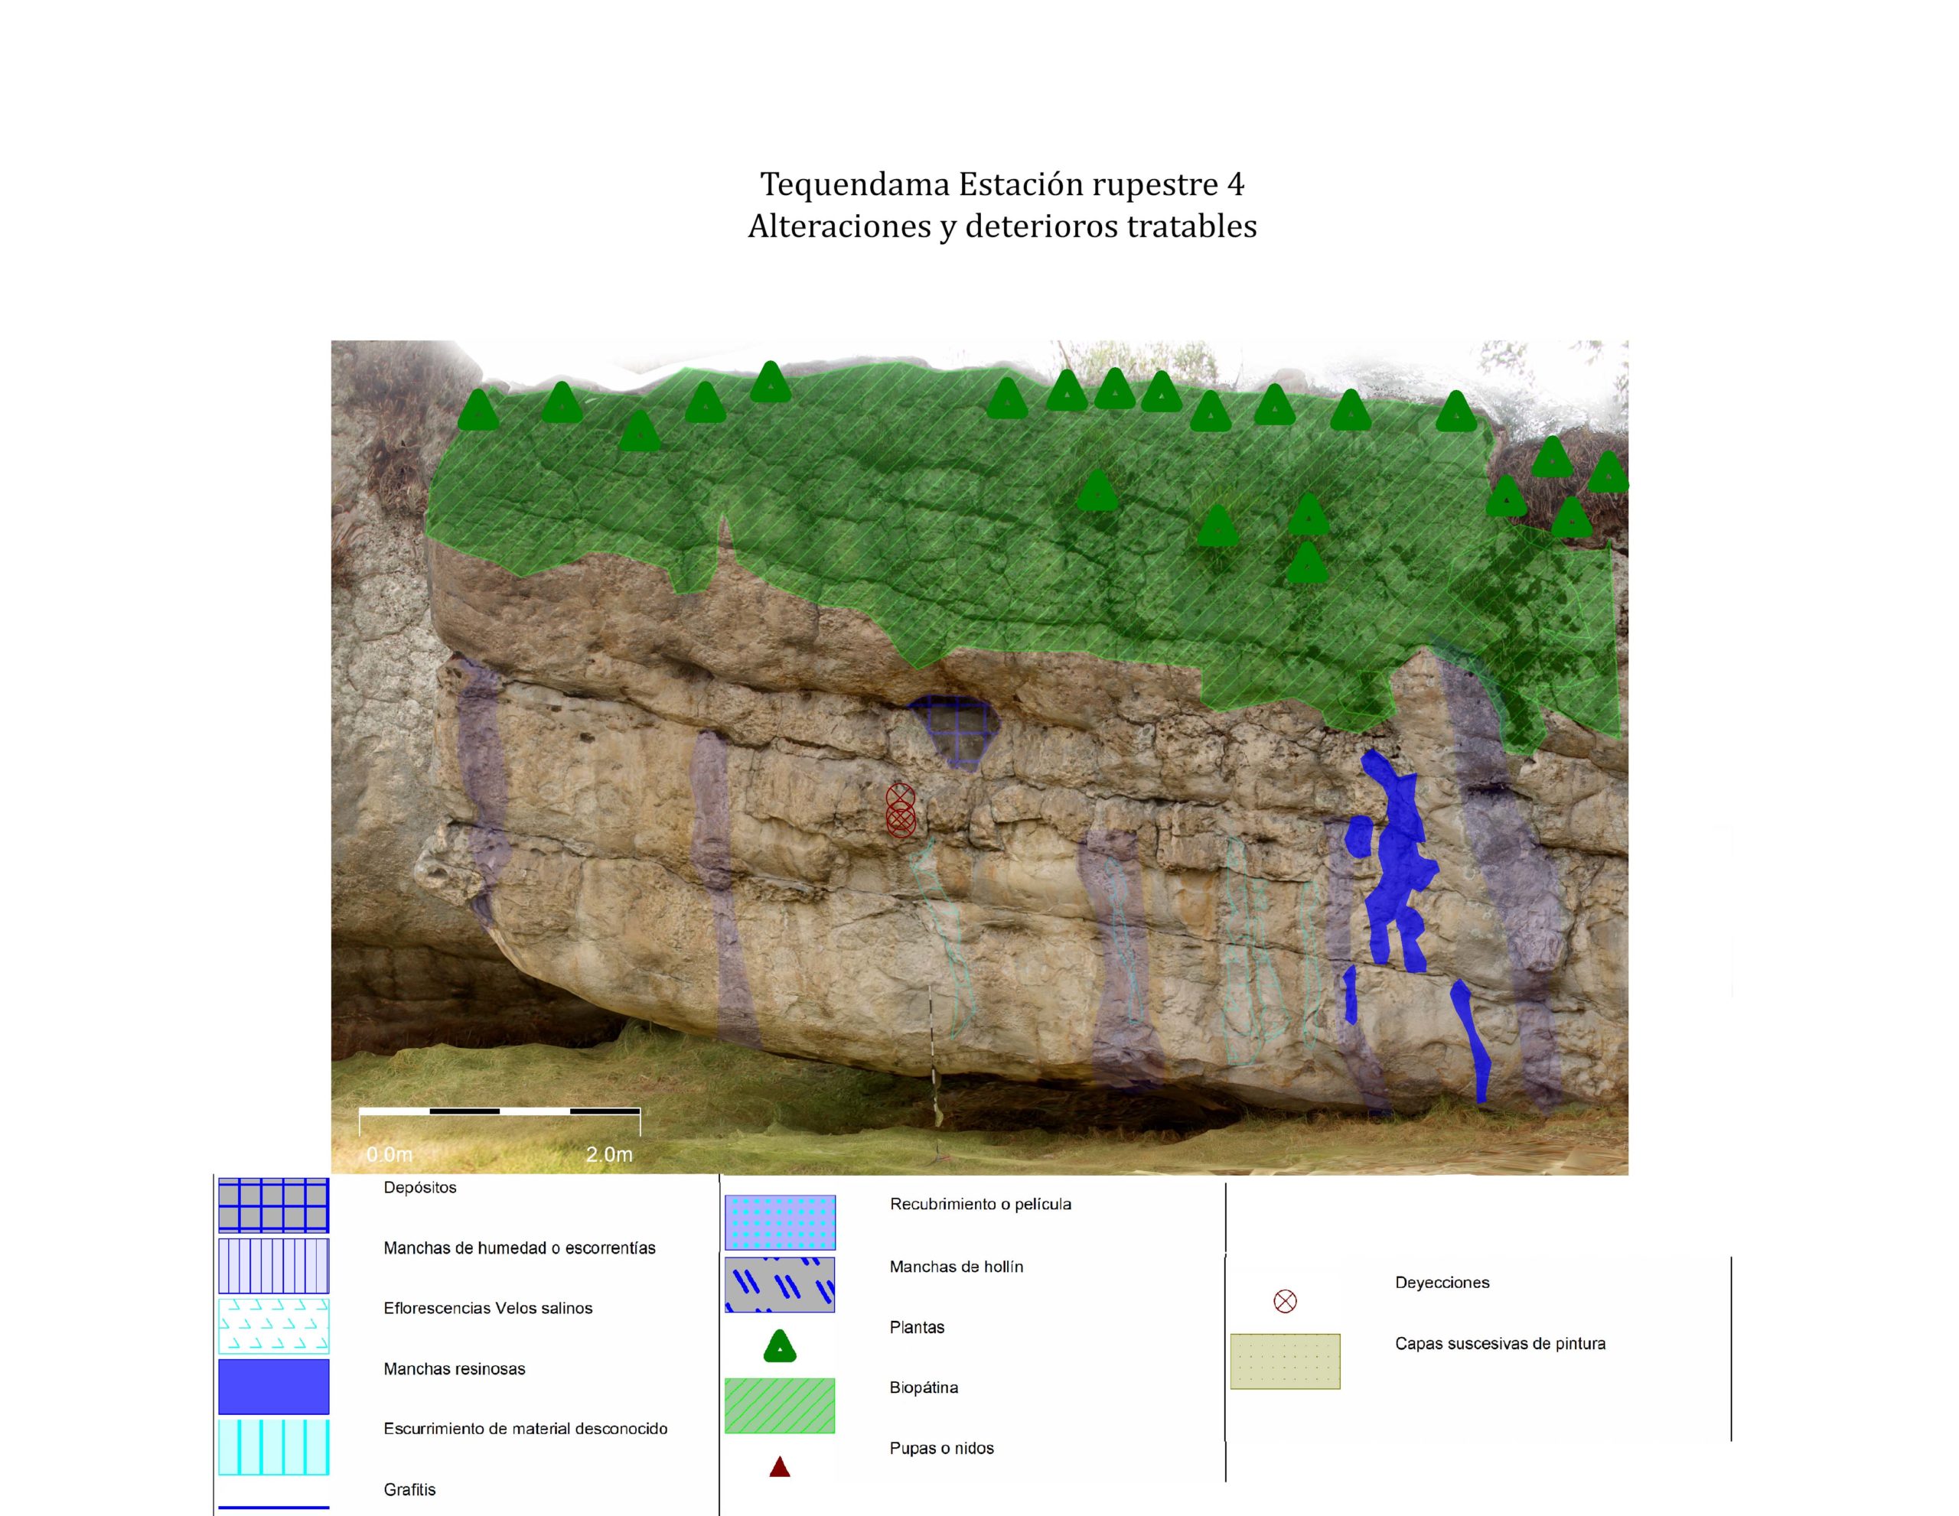Click the 'Biopátina' legend label
The image size is (1959, 1516).
(924, 1387)
